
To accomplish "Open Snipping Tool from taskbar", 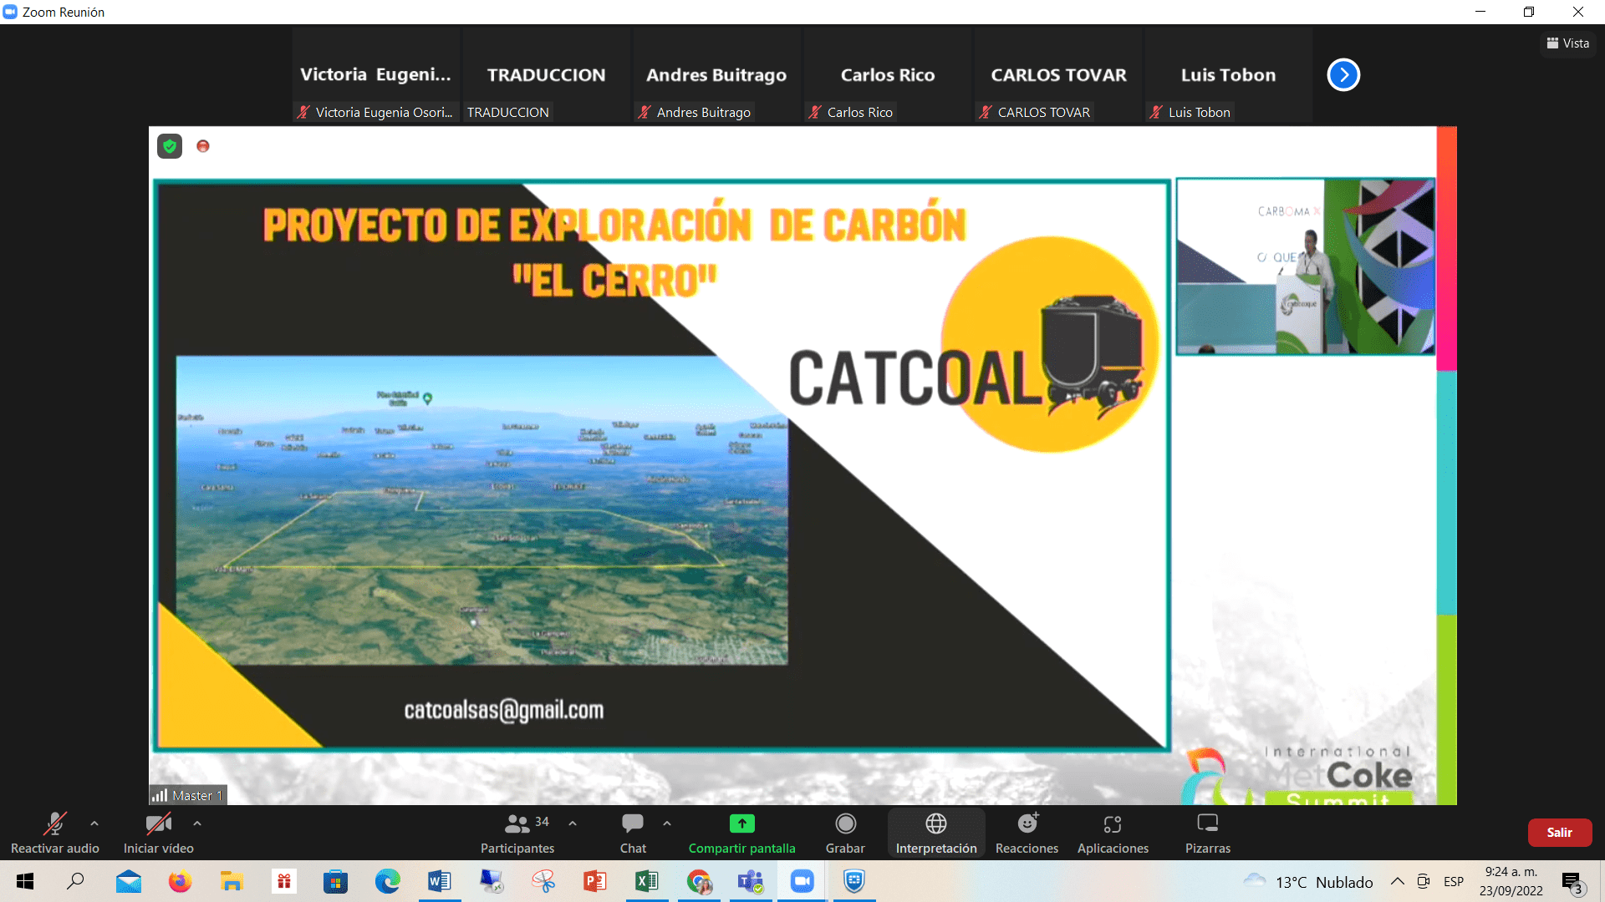I will (543, 881).
